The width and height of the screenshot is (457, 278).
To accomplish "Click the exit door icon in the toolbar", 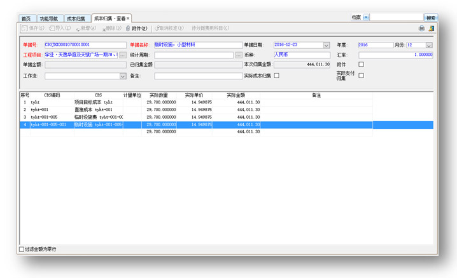I will point(432,28).
